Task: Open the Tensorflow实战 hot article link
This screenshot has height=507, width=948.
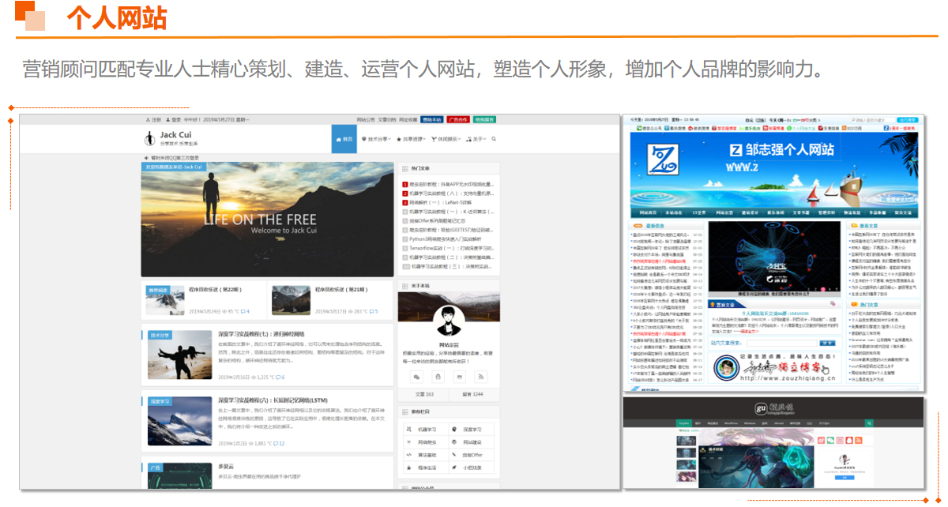Action: pos(450,248)
